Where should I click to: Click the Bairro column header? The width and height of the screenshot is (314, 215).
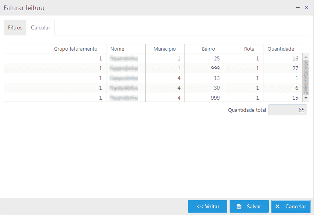[208, 49]
